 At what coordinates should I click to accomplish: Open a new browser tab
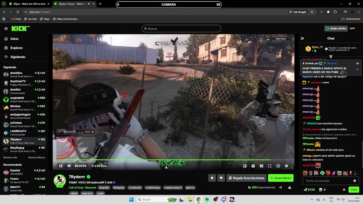click(100, 4)
